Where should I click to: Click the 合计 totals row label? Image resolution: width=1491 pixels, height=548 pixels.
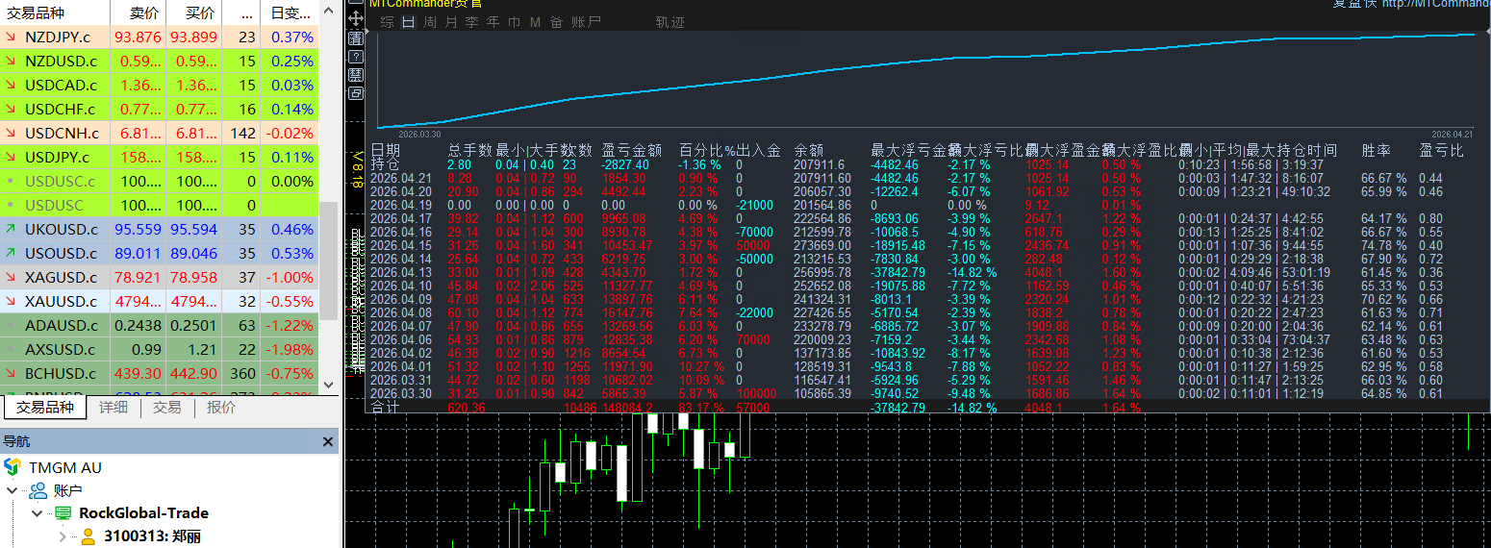384,408
